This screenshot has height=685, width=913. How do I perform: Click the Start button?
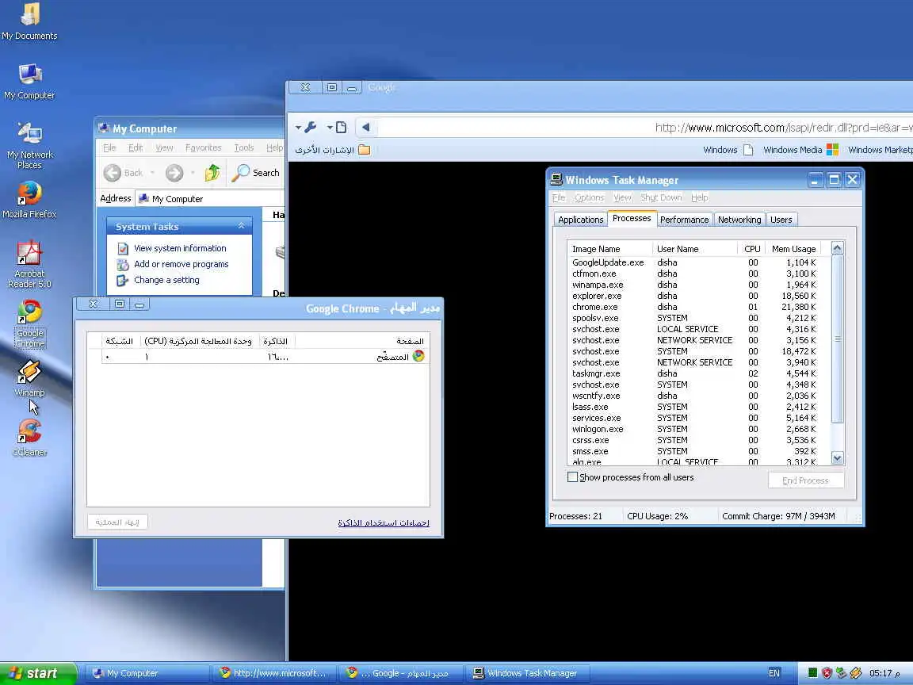click(x=37, y=673)
